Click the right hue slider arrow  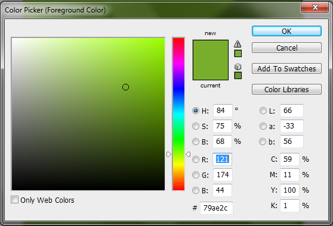click(x=188, y=154)
